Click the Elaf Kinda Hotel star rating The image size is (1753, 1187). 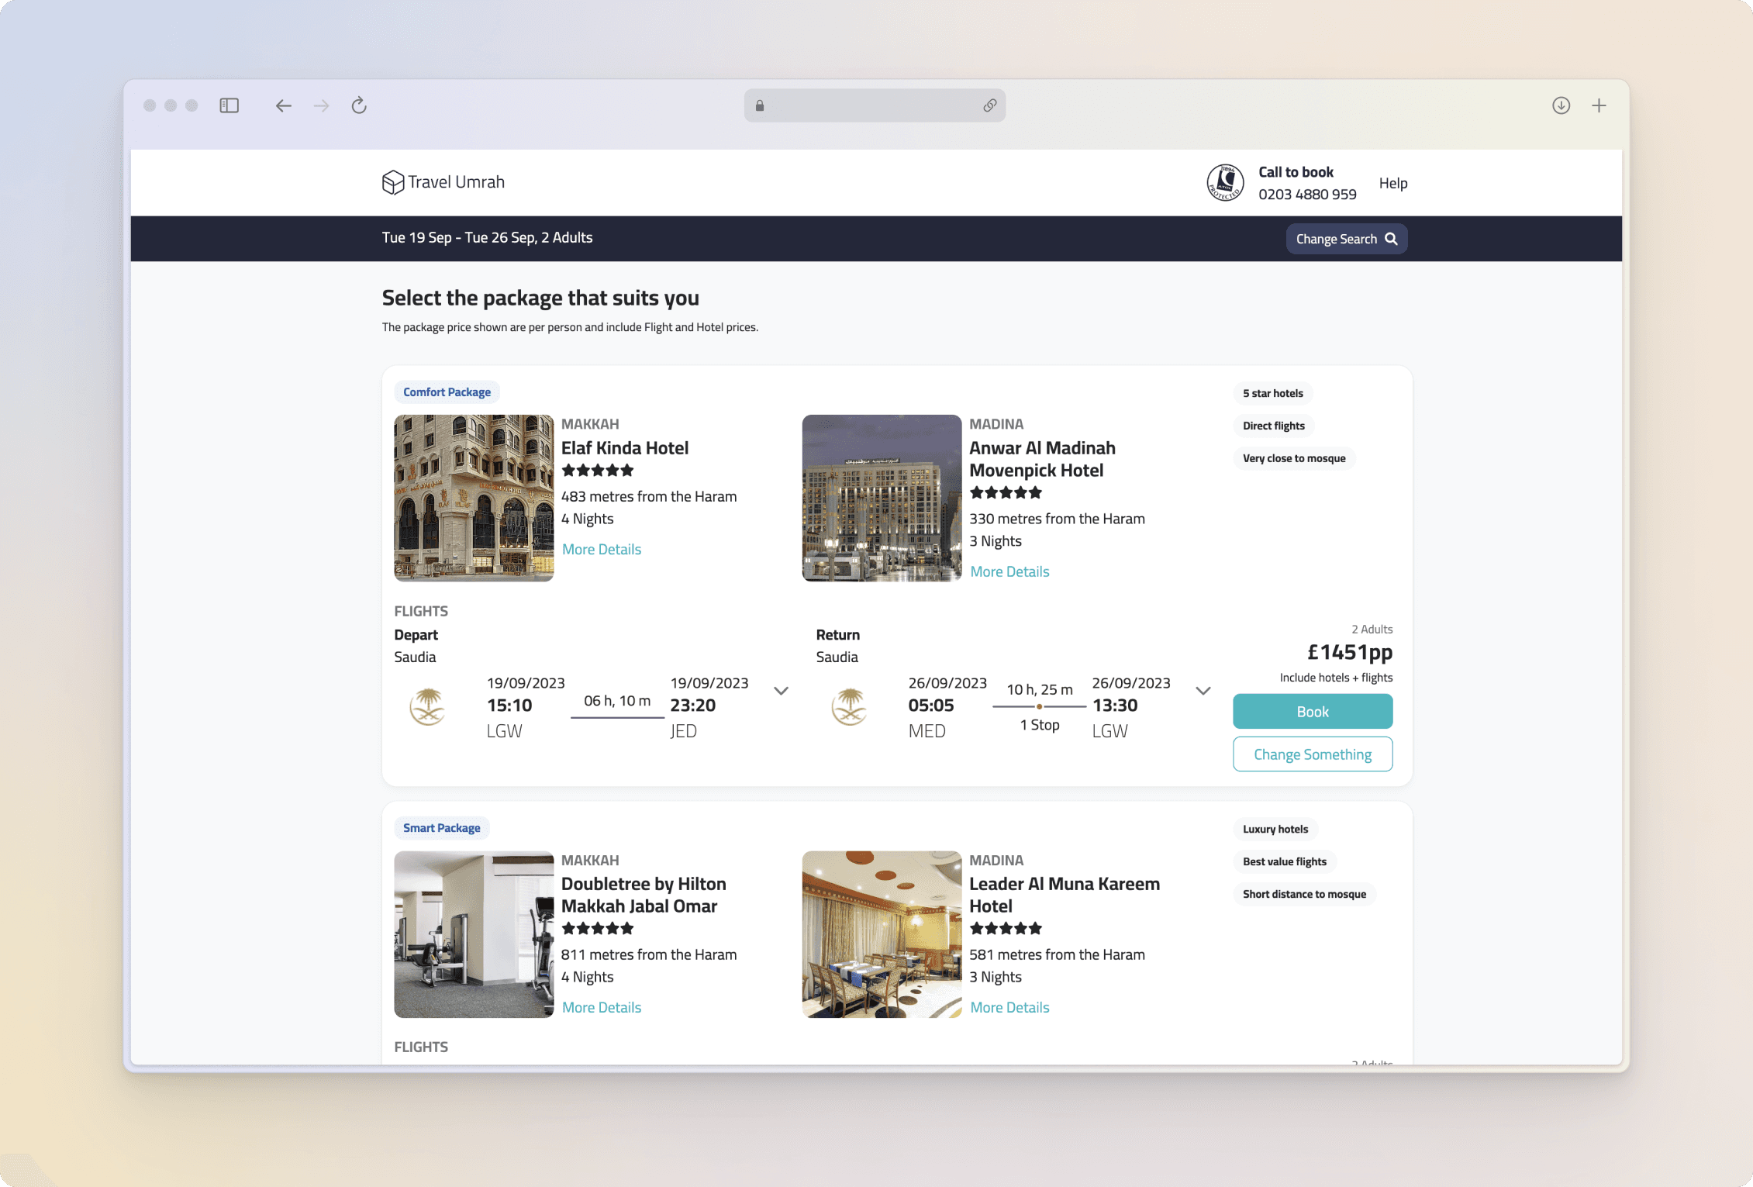tap(598, 470)
